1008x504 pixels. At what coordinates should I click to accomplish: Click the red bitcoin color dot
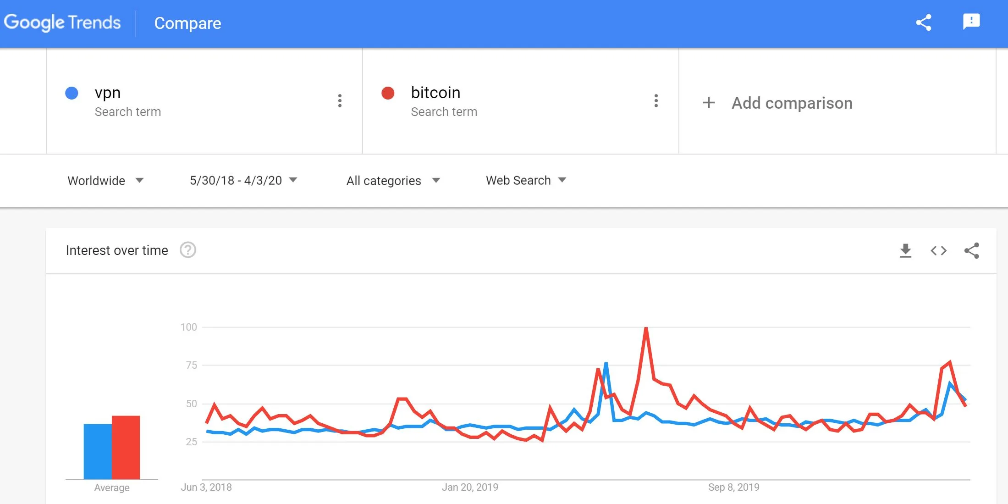click(388, 93)
